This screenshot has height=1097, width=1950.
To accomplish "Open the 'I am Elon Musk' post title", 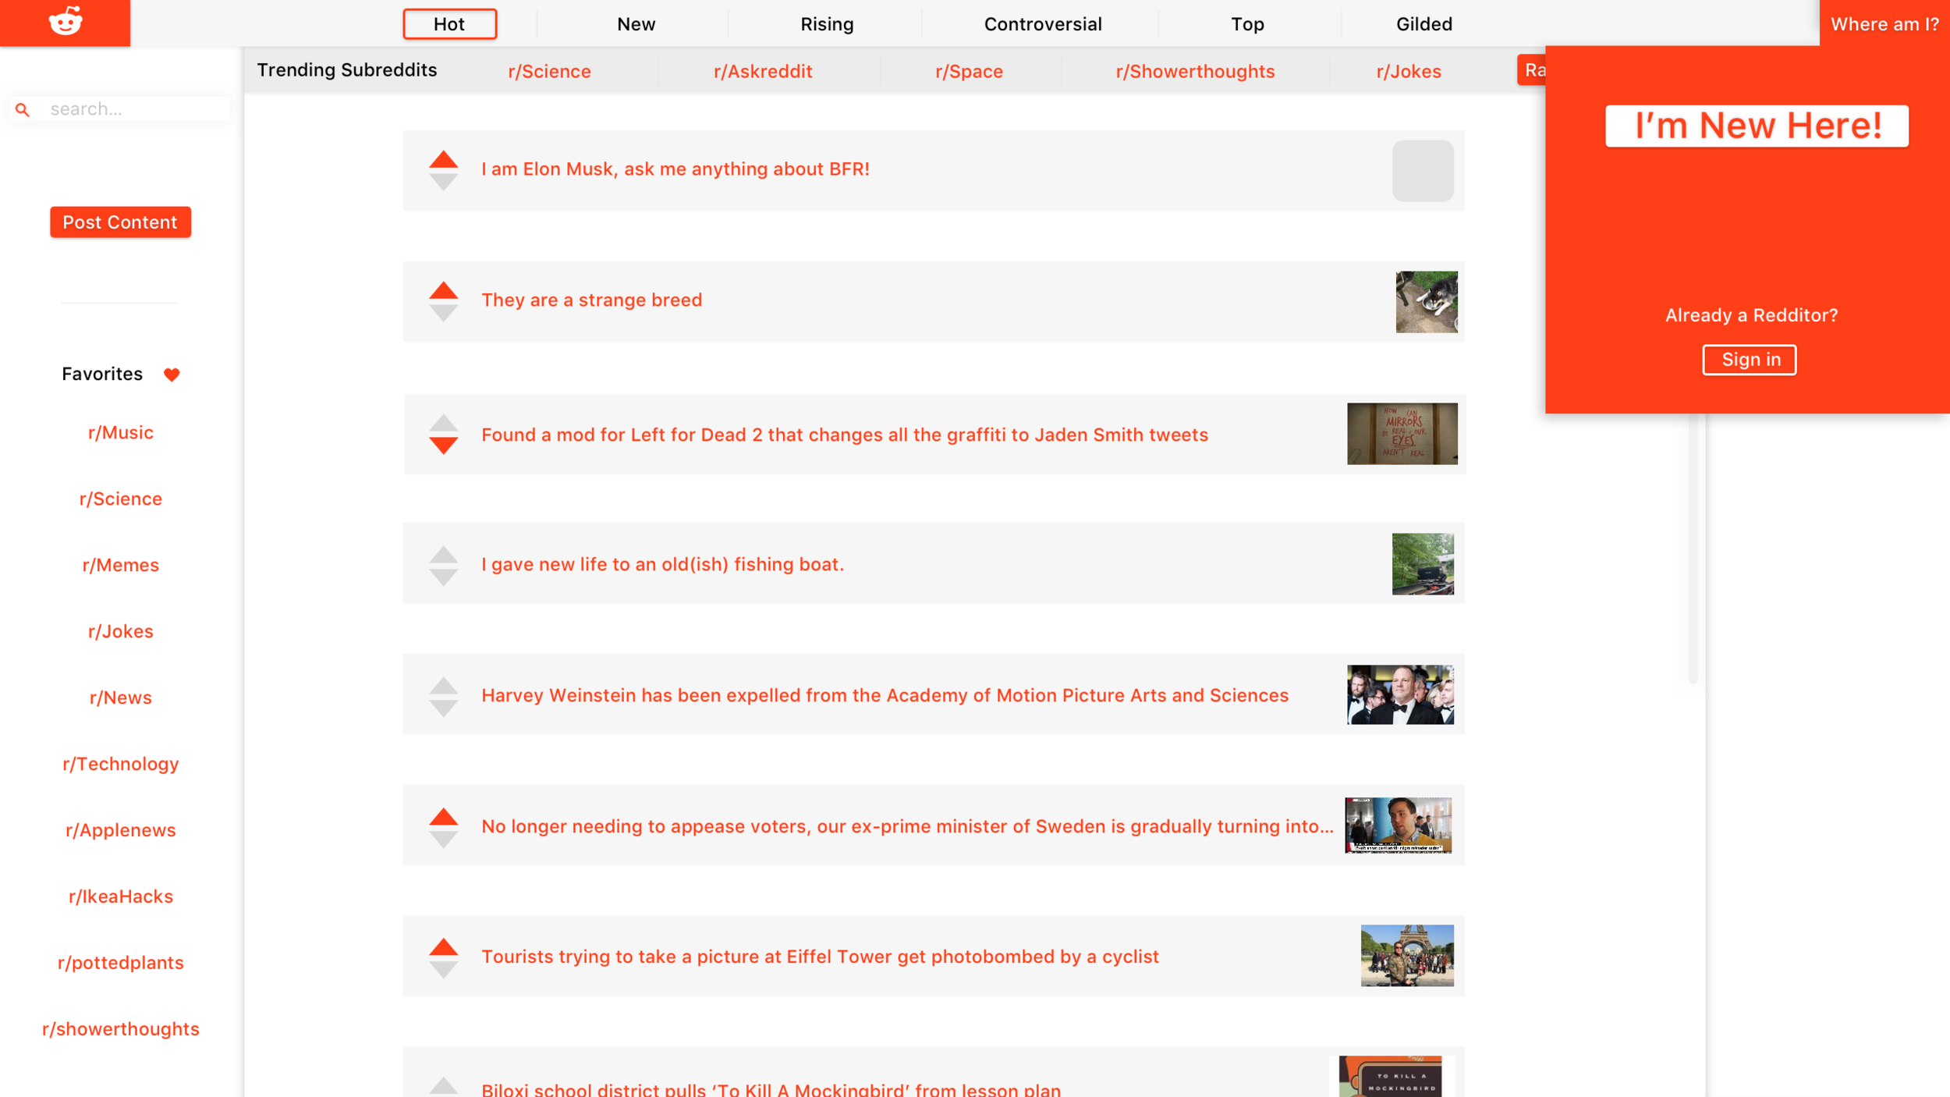I will [x=675, y=169].
